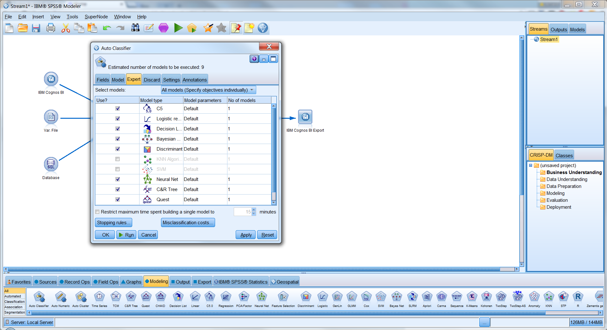Viewport: 607px width, 330px height.
Task: Click the Print icon in toolbar
Action: click(x=51, y=28)
